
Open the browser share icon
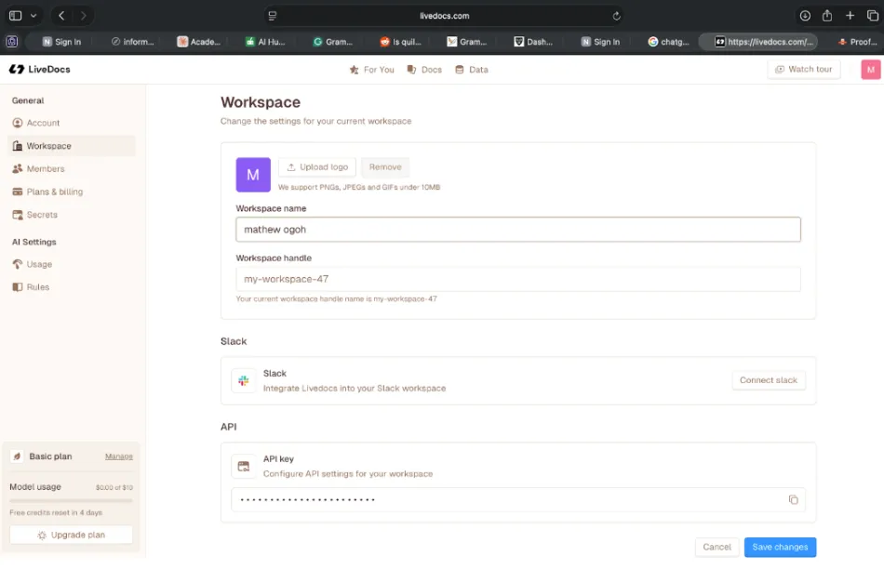pos(827,16)
